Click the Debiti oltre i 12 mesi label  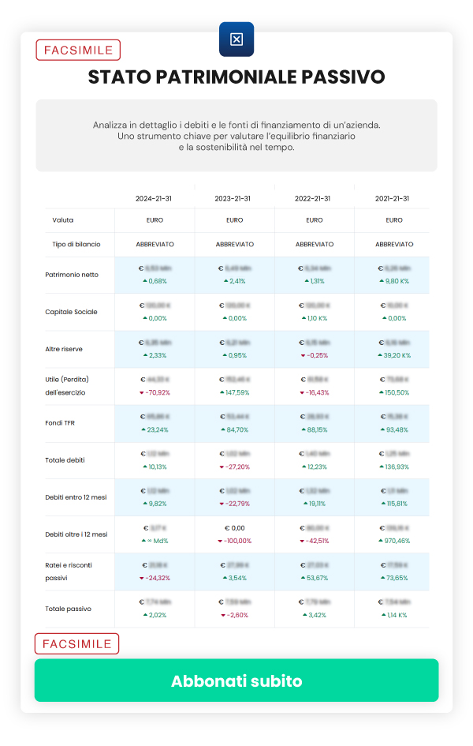(76, 534)
